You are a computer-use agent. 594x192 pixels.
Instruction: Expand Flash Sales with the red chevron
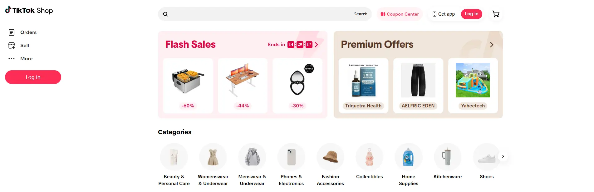click(317, 45)
